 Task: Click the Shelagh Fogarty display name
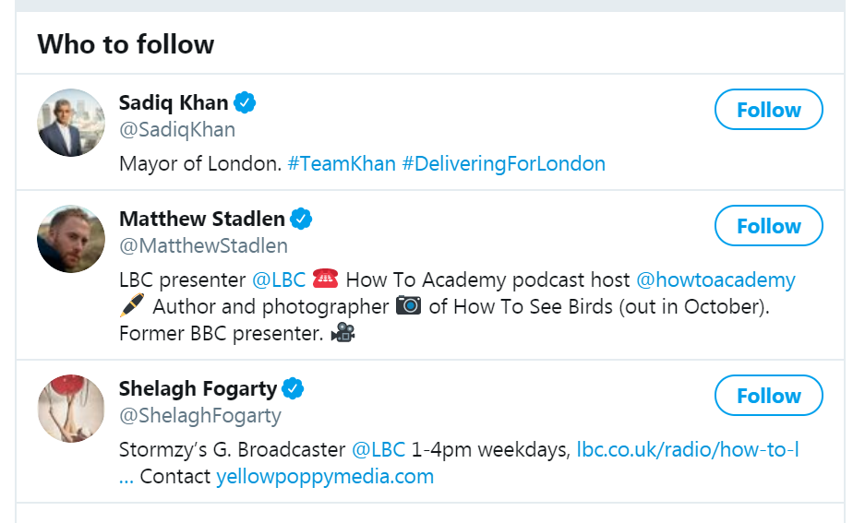coord(198,389)
